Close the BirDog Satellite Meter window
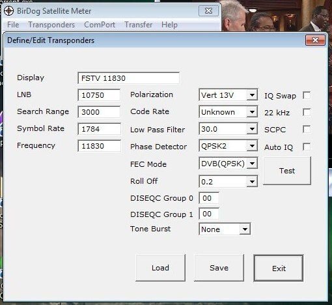The image size is (332, 305). coord(208,11)
